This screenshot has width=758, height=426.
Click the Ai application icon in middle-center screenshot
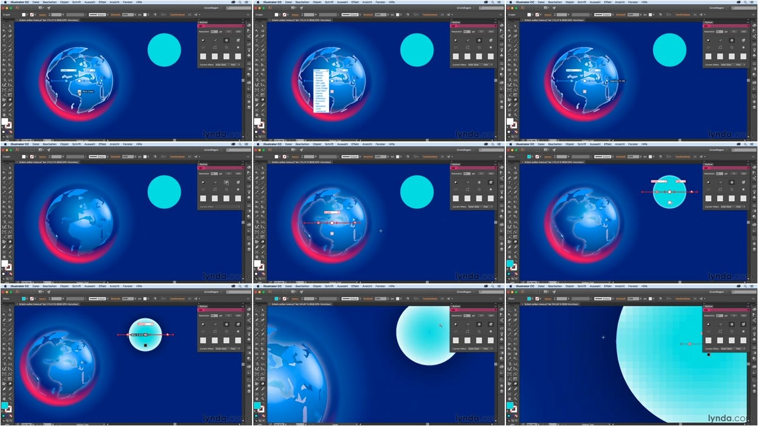270,150
